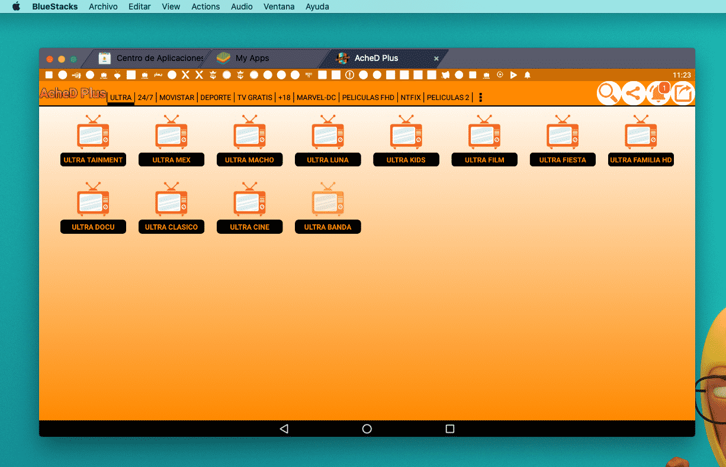This screenshot has height=467, width=726.
Task: Click the export arrow icon
Action: click(x=683, y=94)
